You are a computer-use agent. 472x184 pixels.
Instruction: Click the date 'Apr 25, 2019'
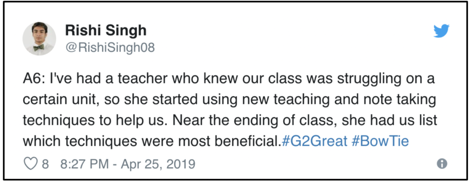point(159,164)
